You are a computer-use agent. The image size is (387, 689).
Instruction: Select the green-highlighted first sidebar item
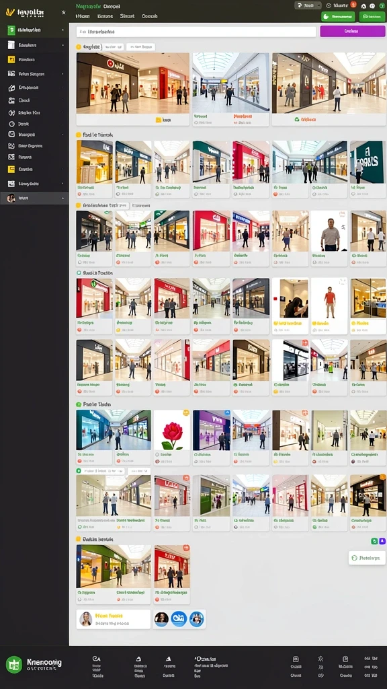coord(34,30)
